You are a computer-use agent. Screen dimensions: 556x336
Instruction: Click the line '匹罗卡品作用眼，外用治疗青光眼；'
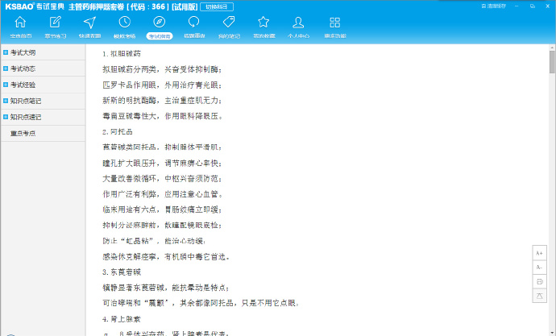pos(163,85)
